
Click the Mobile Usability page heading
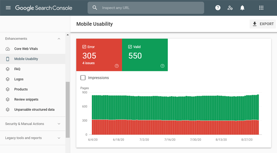tap(95, 24)
